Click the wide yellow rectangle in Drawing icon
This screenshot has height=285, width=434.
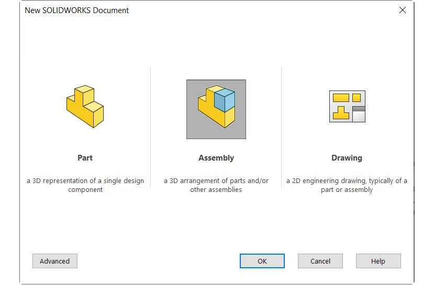coord(341,97)
